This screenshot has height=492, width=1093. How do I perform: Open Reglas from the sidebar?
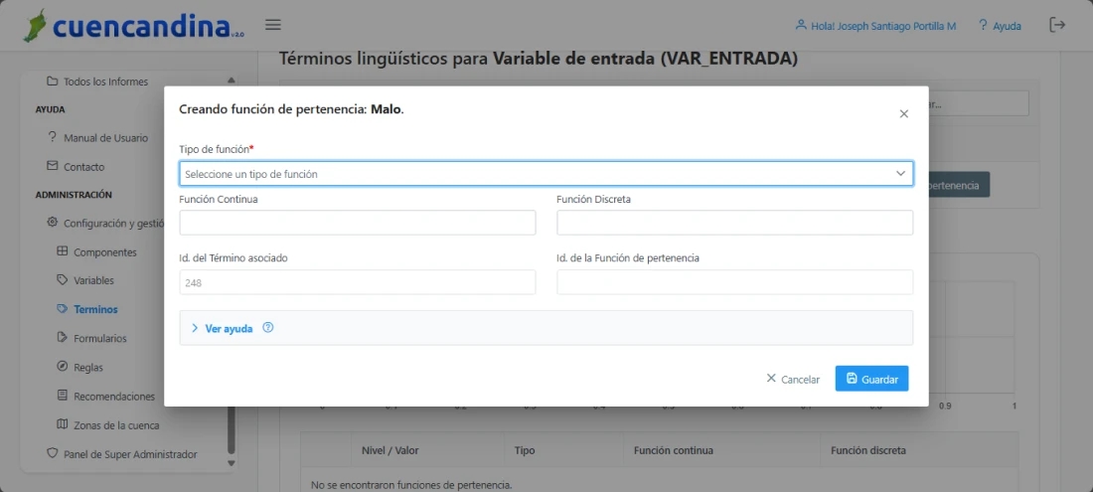coord(87,368)
